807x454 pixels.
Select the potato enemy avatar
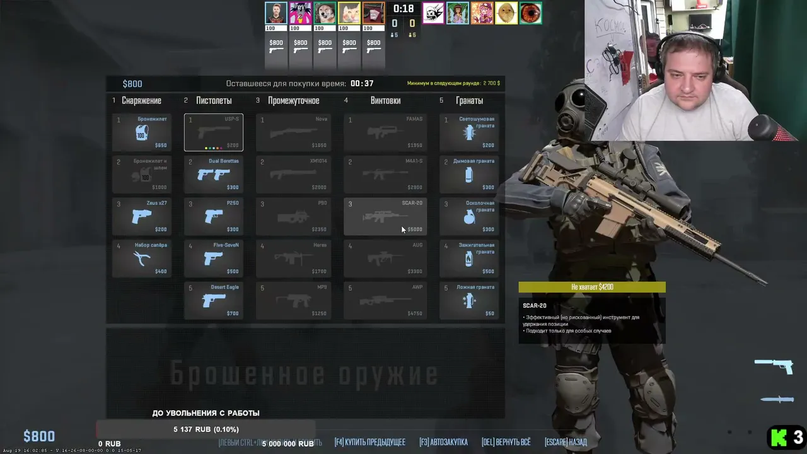(x=506, y=13)
